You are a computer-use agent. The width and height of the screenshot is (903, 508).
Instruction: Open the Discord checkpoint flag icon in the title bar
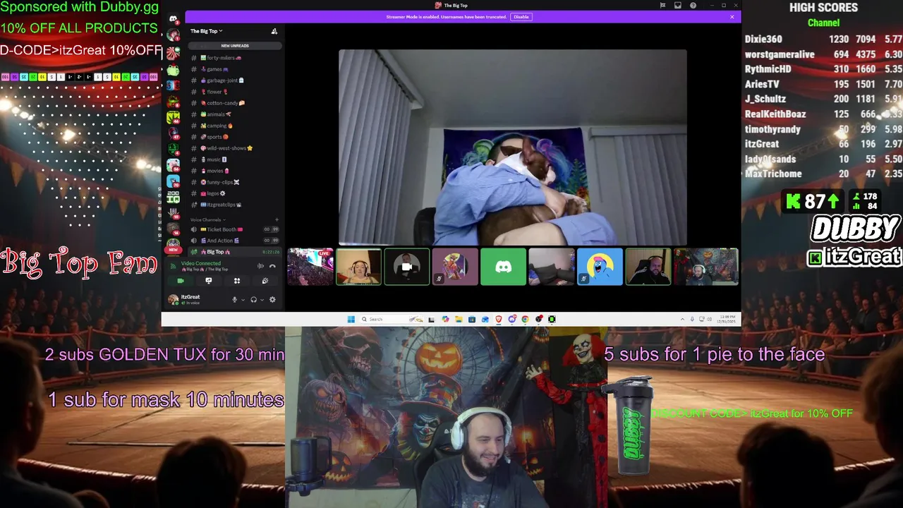click(x=662, y=5)
